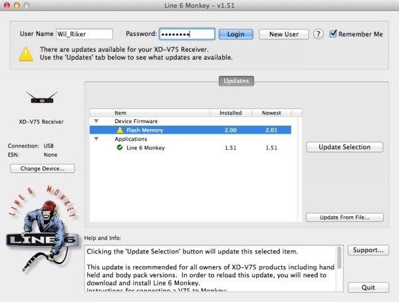
Task: Click inside the Help and Info text box
Action: click(211, 268)
